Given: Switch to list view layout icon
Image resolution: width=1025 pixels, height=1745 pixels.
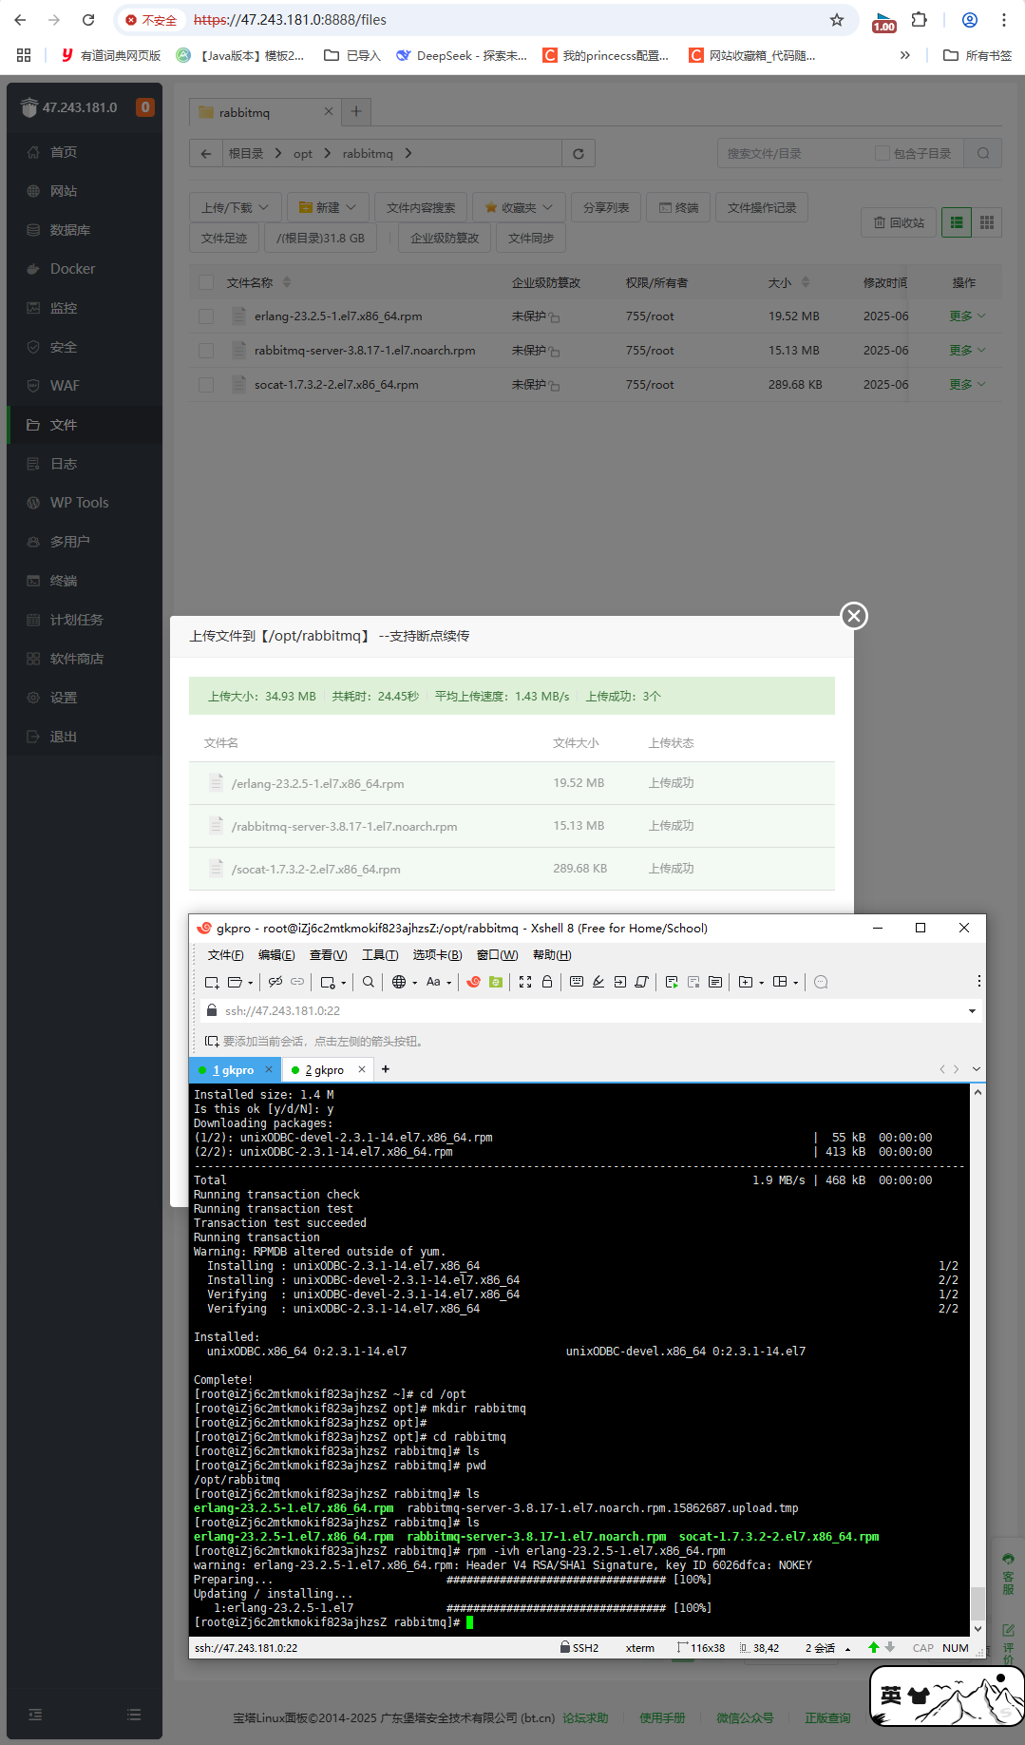Looking at the screenshot, I should pyautogui.click(x=957, y=222).
